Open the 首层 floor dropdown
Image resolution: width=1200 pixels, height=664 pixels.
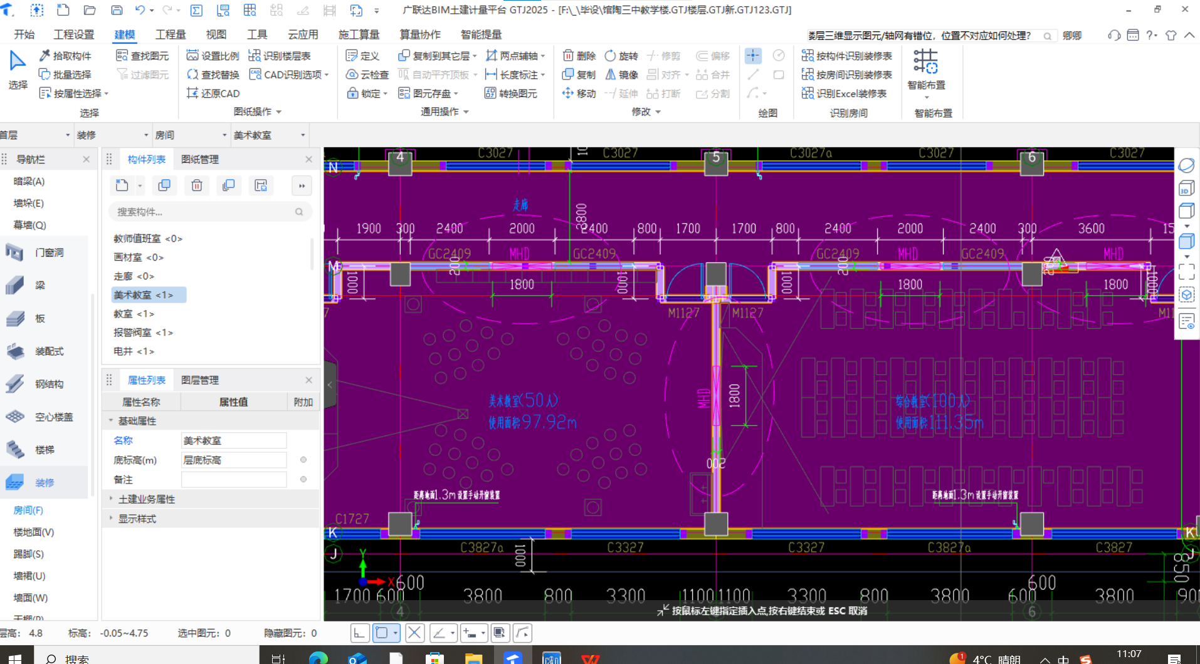coord(36,135)
